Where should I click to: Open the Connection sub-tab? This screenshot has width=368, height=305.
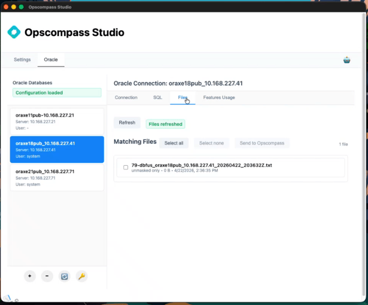click(126, 98)
